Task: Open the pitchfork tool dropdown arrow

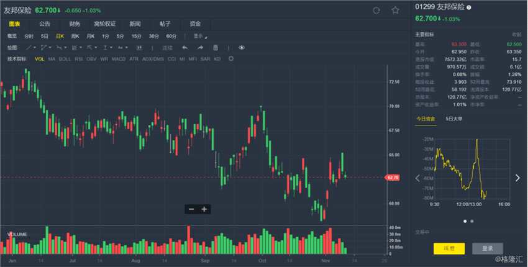Action: (x=50, y=48)
